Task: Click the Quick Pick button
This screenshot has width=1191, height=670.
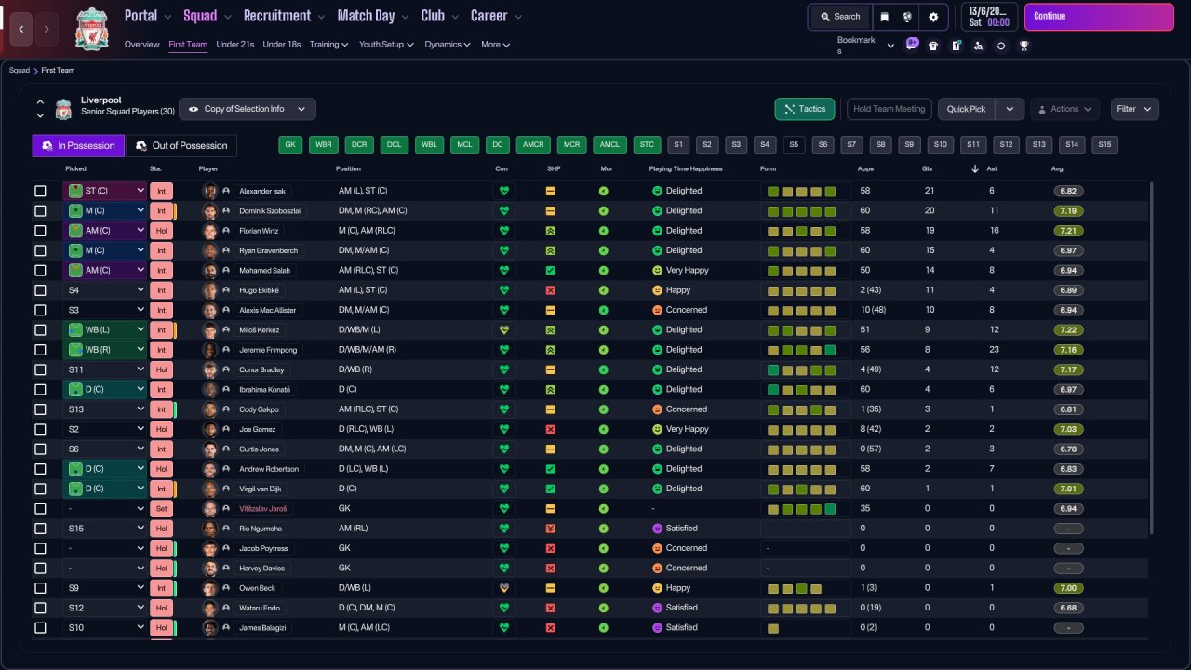Action: pyautogui.click(x=967, y=109)
